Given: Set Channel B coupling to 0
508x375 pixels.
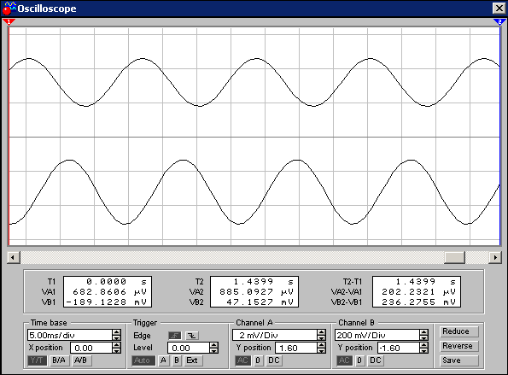Looking at the screenshot, I should [359, 360].
